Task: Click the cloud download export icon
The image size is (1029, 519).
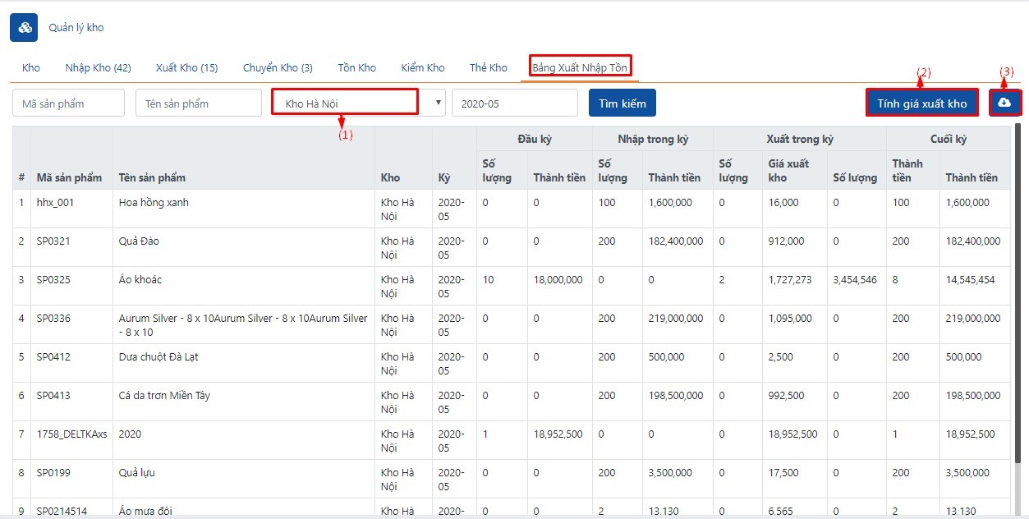Action: [x=1004, y=103]
